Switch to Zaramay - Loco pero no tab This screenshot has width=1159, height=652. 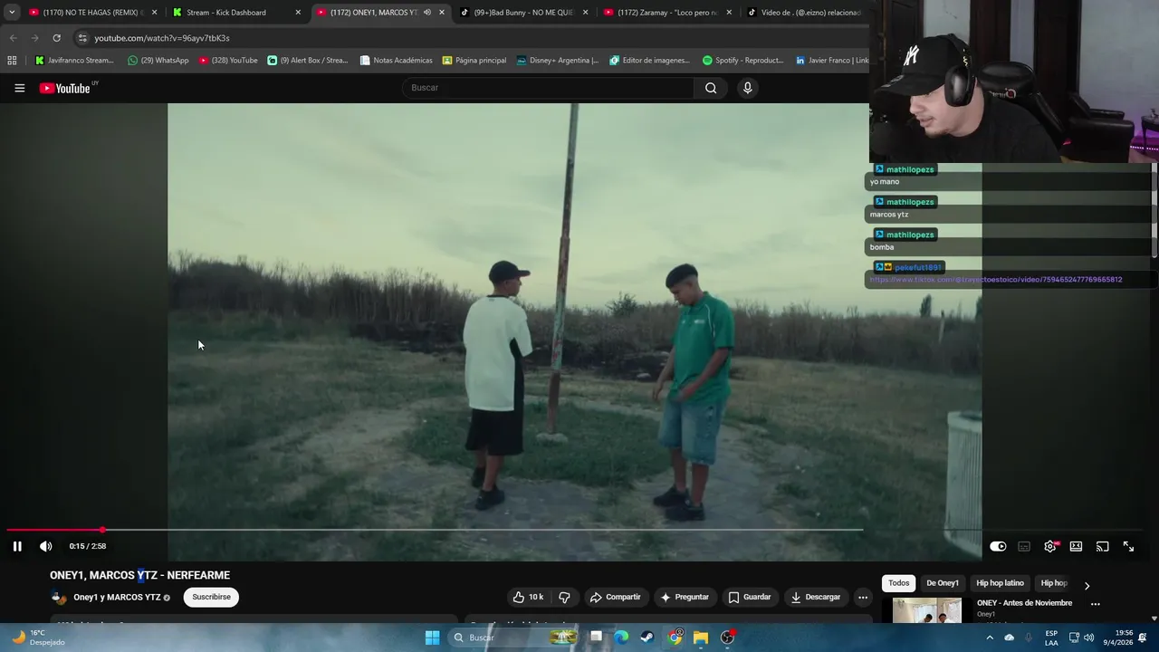[666, 13]
